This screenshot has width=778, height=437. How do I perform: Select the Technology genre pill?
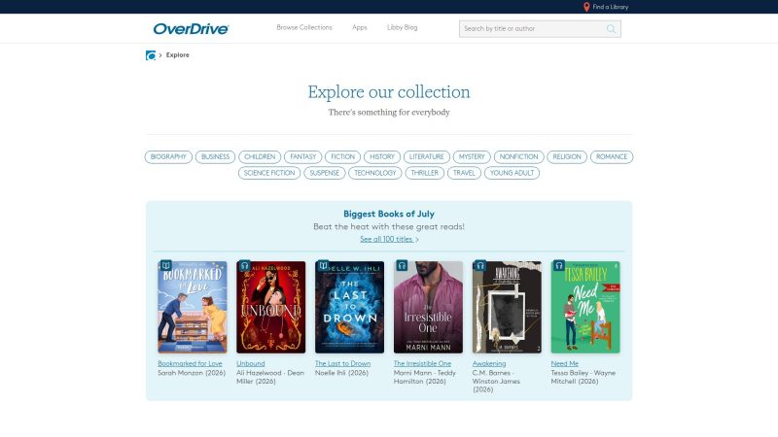[x=375, y=173]
